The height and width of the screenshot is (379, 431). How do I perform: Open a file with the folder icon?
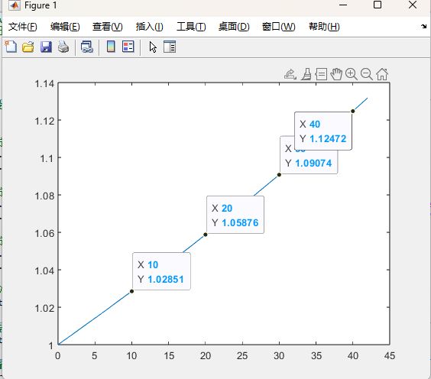(28, 47)
